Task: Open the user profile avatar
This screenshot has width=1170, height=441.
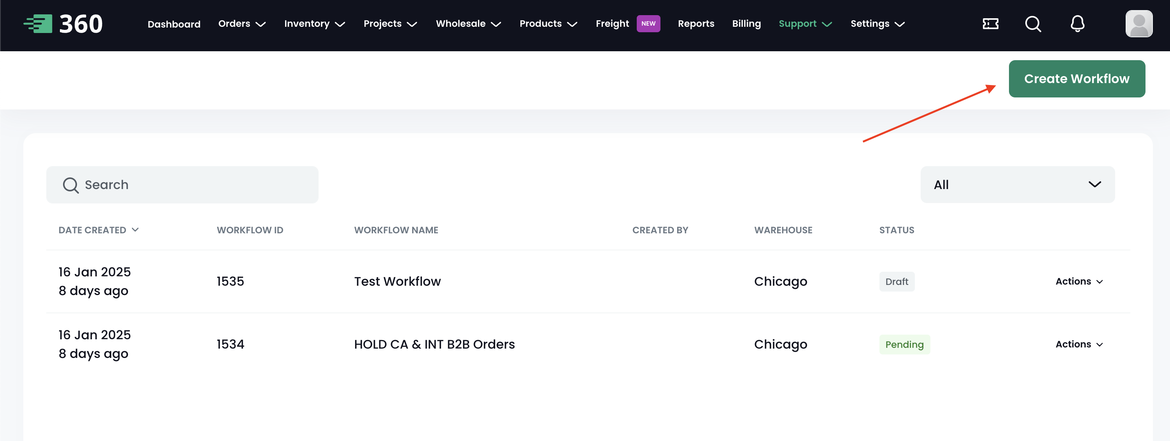Action: pos(1138,24)
